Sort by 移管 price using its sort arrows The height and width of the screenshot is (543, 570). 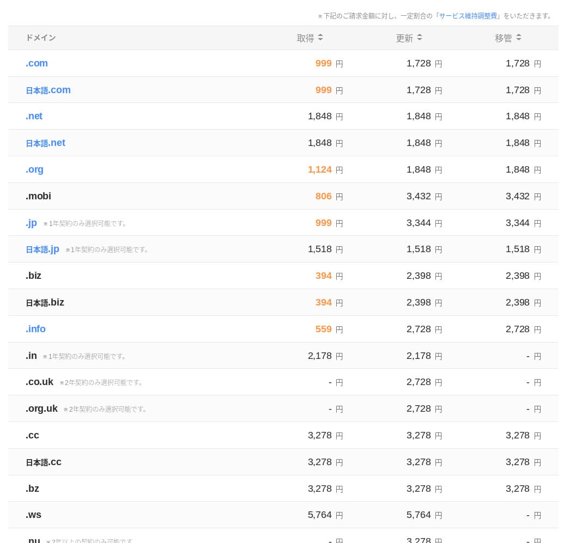519,38
